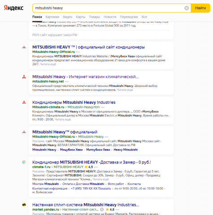Open Настенная сплит-система Mitsubishi Heavy Industries result
This screenshot has width=213, height=215.
click(86, 205)
